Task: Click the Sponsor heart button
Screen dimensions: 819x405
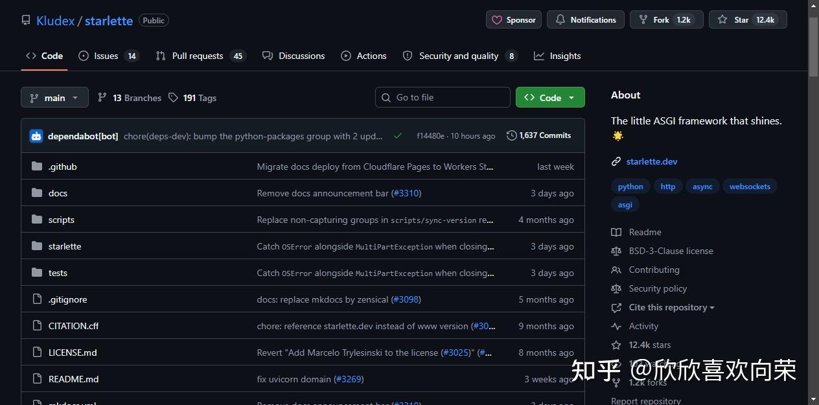Action: [514, 20]
